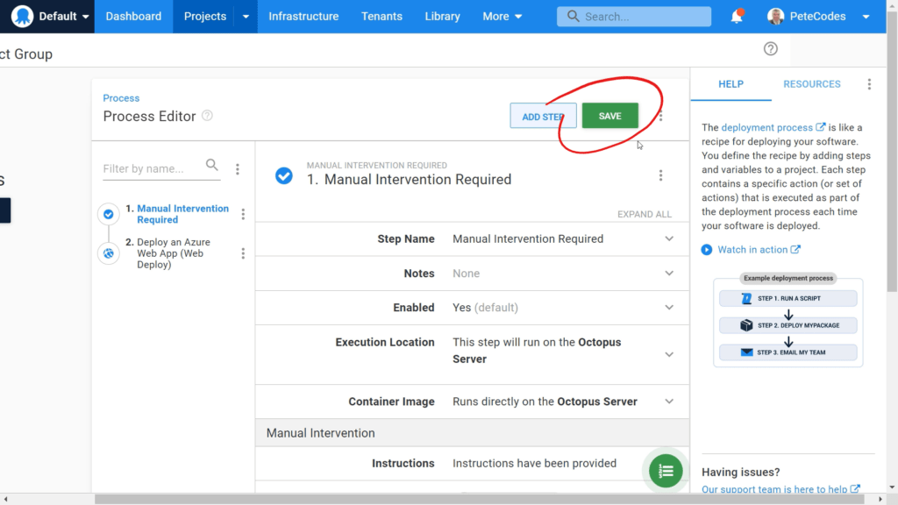
Task: Click the help icon beside Process Editor
Action: coord(207,116)
